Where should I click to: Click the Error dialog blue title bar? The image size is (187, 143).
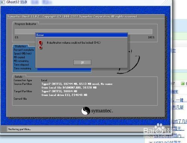[82, 35]
